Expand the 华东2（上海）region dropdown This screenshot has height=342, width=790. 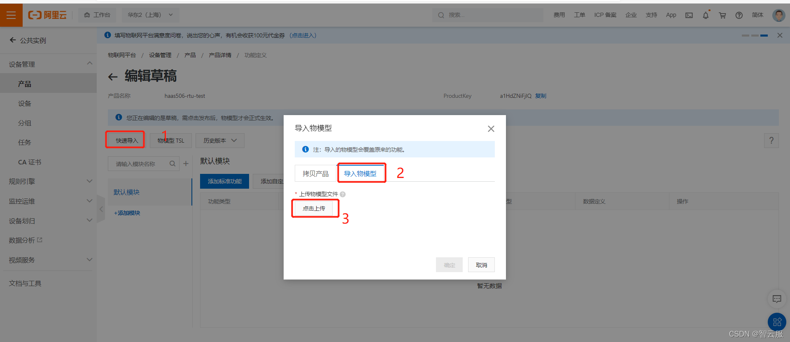[150, 15]
